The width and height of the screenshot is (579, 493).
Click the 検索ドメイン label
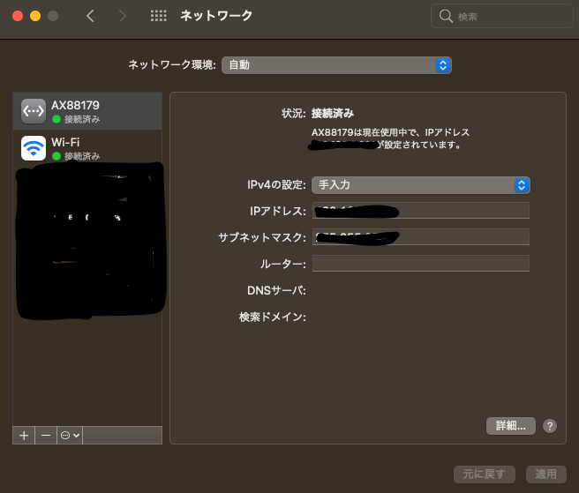pos(273,317)
